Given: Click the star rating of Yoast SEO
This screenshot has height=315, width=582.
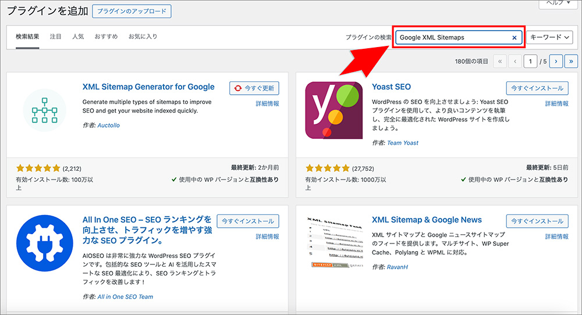Looking at the screenshot, I should tap(327, 168).
